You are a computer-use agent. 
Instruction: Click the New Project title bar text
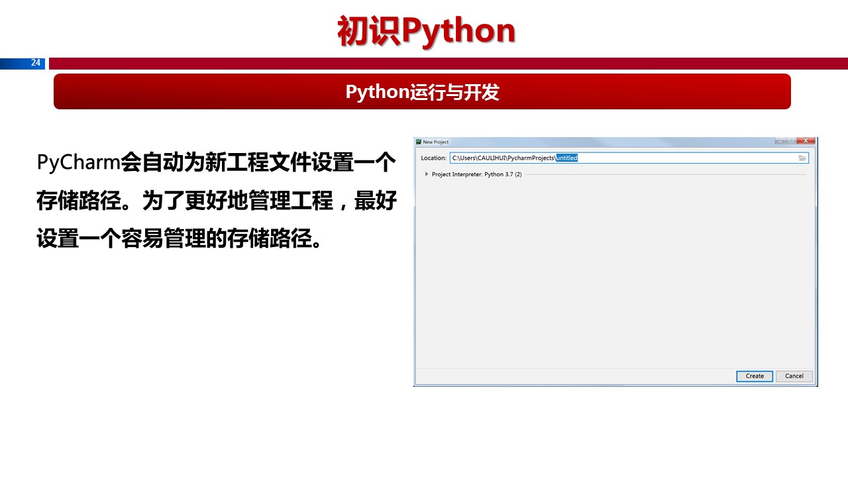[436, 142]
